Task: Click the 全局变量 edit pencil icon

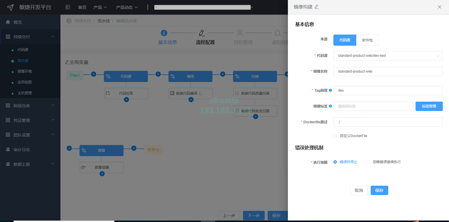Action: pos(67,62)
